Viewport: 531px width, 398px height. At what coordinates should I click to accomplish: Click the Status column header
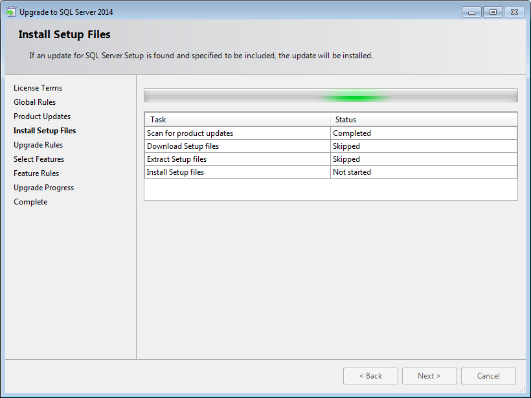click(424, 120)
